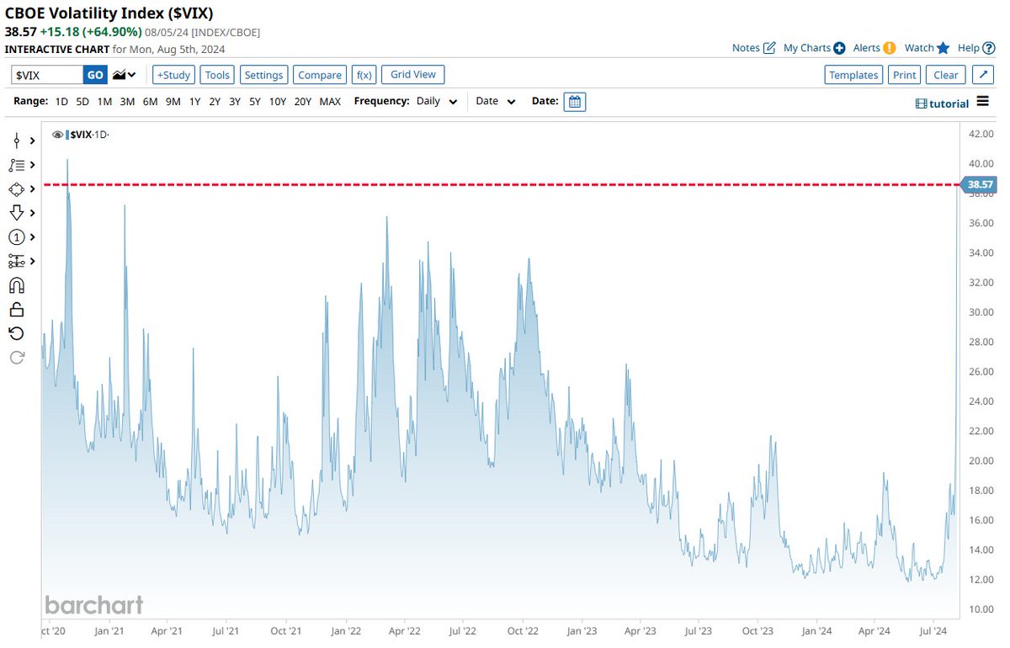Click the expand chart arrow button

[983, 75]
